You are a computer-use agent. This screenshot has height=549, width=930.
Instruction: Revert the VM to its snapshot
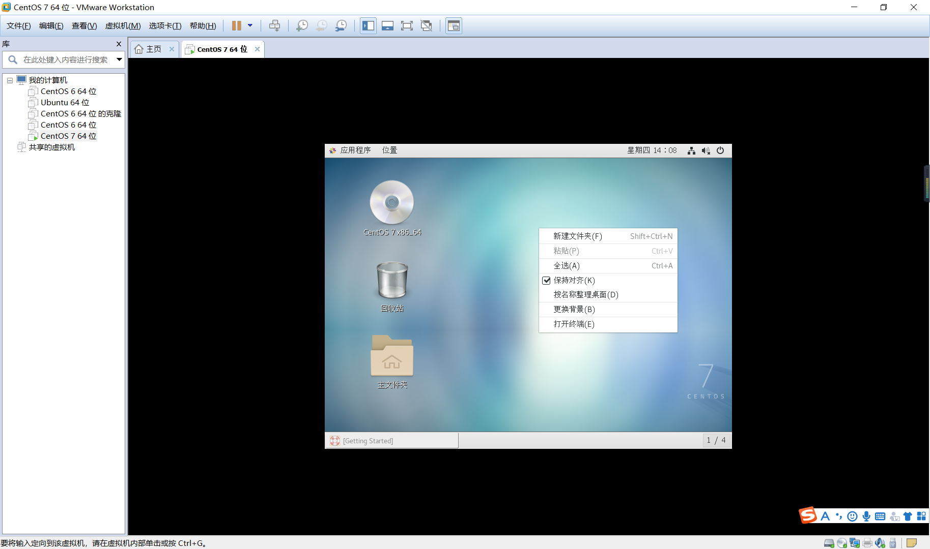[322, 25]
